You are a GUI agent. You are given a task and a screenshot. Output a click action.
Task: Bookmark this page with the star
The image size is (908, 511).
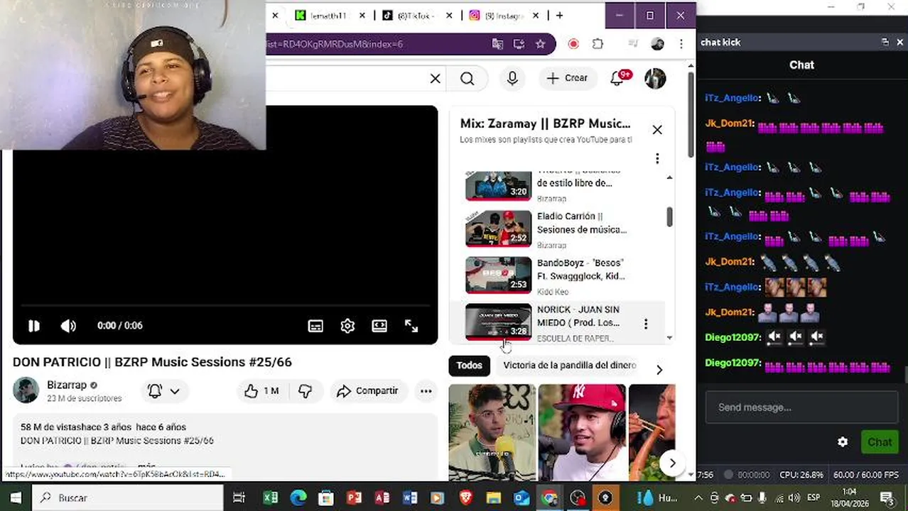coord(540,44)
